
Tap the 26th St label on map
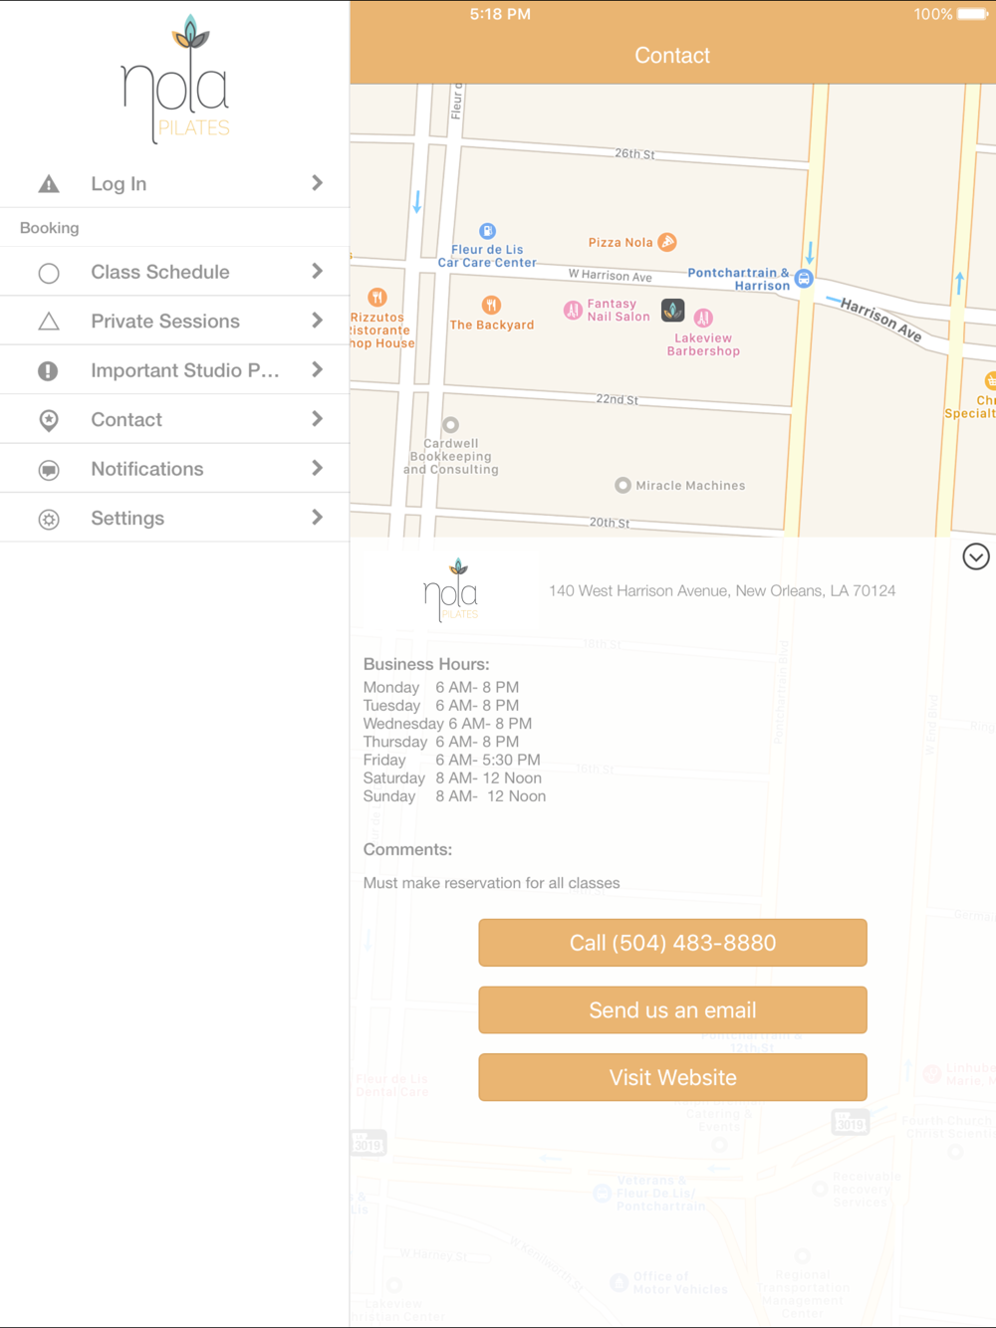[634, 153]
